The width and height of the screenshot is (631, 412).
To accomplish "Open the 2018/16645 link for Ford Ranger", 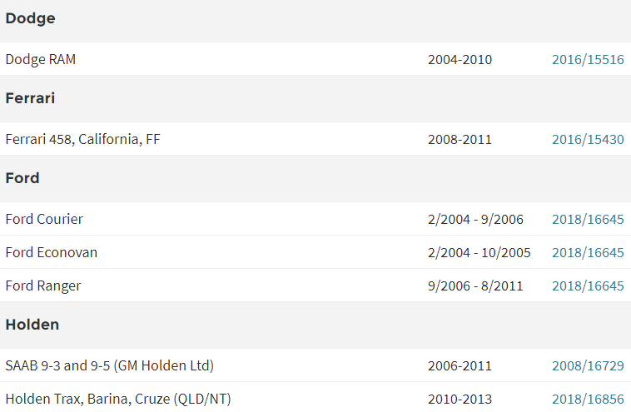I will (588, 286).
